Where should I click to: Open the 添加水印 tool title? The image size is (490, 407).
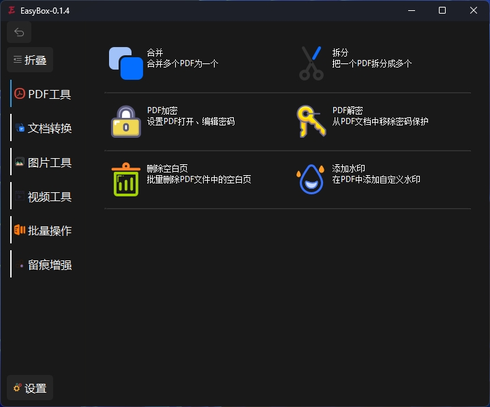pyautogui.click(x=348, y=168)
